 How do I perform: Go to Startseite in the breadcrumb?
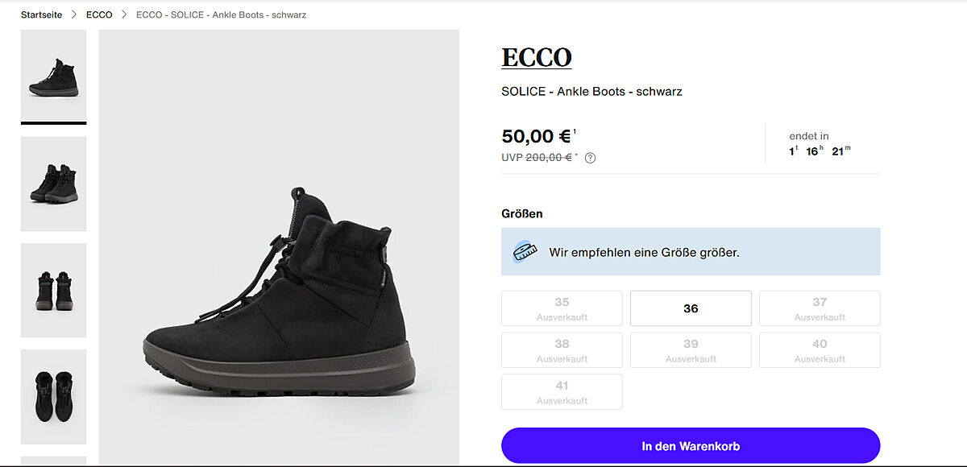41,15
